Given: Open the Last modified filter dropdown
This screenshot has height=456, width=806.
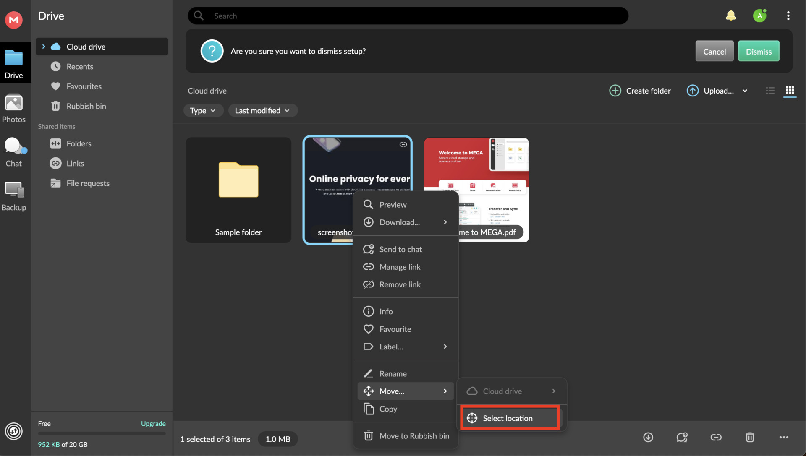Looking at the screenshot, I should [262, 111].
